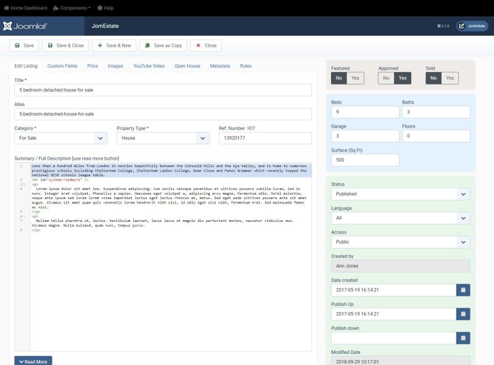Open the Date created calendar picker
This screenshot has width=494, height=365.
pos(463,290)
